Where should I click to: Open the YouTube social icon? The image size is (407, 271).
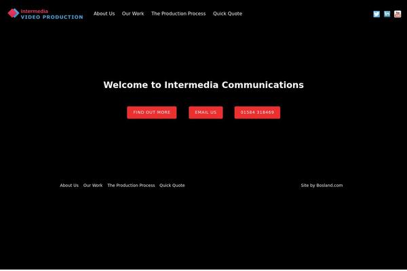point(398,14)
